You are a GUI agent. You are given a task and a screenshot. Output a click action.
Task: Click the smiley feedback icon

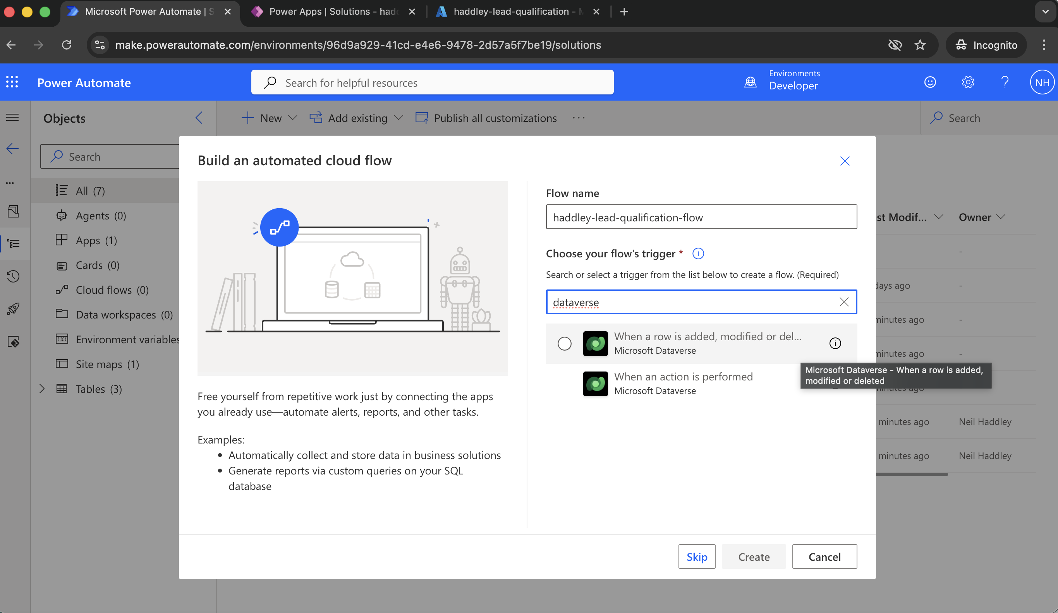(x=930, y=82)
